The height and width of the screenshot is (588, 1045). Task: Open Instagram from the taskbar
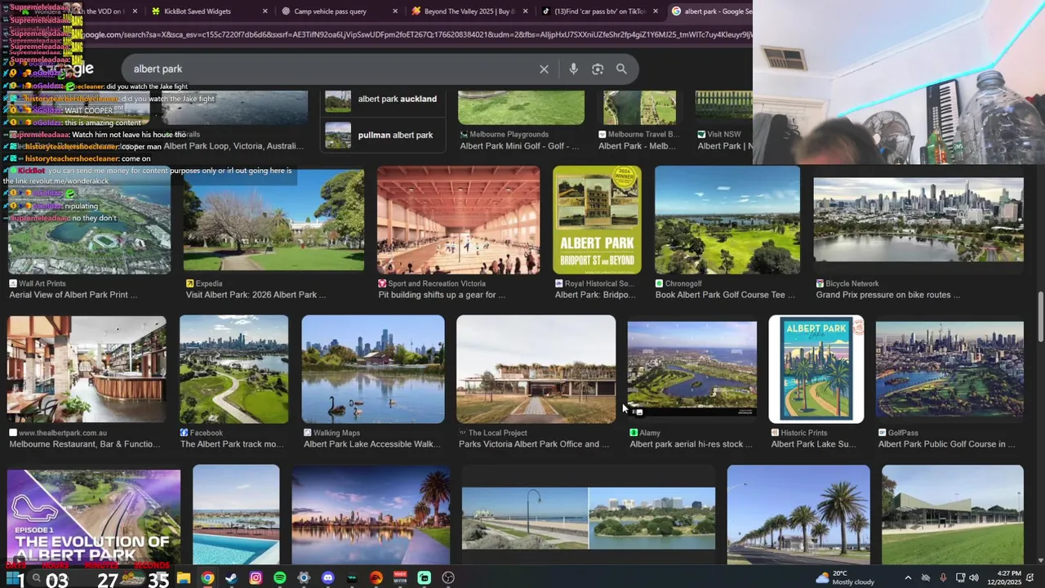[x=256, y=578]
